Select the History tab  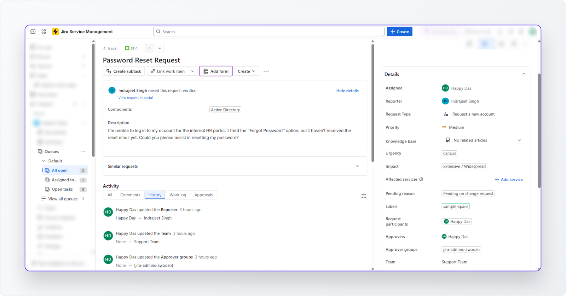(x=155, y=195)
